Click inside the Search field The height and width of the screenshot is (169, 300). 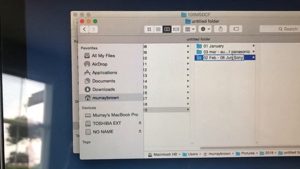point(280,29)
